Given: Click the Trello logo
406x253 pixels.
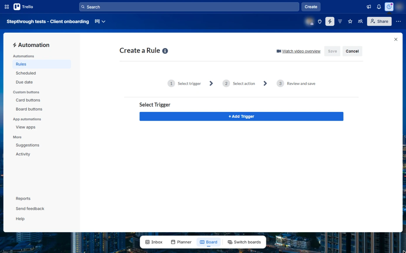Looking at the screenshot, I should click(x=23, y=7).
